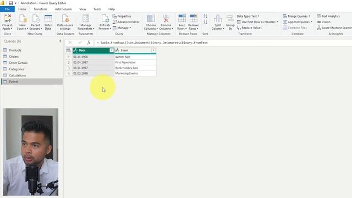The width and height of the screenshot is (352, 198).
Task: Expand the Append Queries dropdown
Action: pos(312,22)
